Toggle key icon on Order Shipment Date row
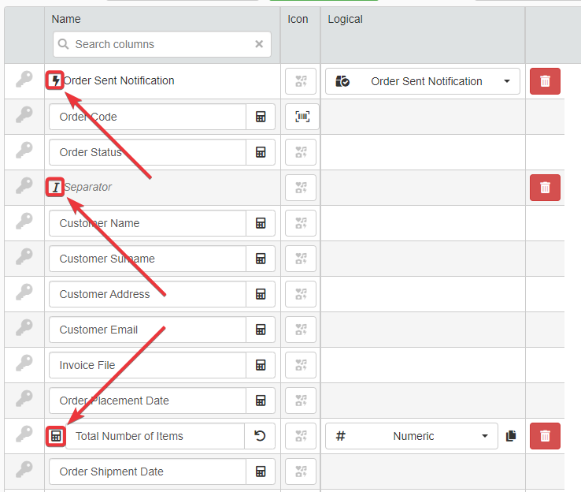Image resolution: width=581 pixels, height=492 pixels. click(x=24, y=471)
